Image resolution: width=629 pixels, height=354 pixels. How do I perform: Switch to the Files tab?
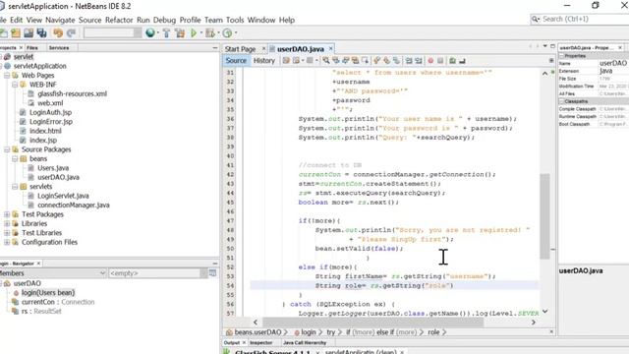pos(32,48)
